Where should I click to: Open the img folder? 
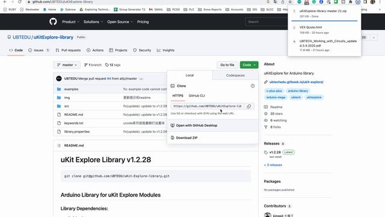67,98
